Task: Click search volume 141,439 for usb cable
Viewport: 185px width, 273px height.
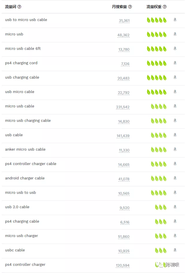Action: (x=123, y=136)
